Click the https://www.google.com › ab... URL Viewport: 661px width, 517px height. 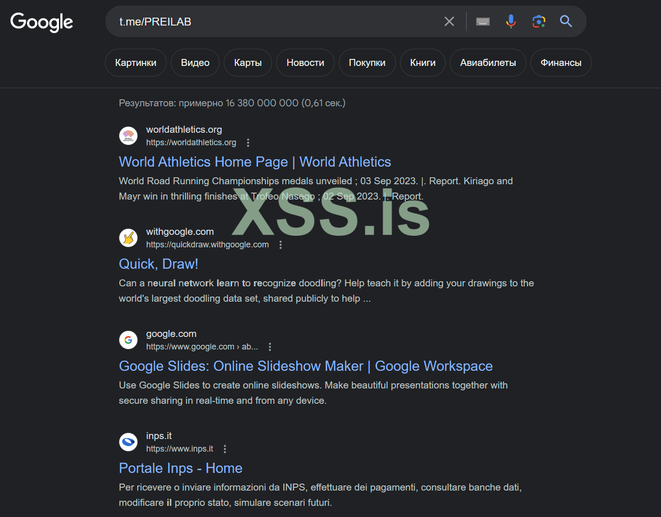tap(202, 347)
